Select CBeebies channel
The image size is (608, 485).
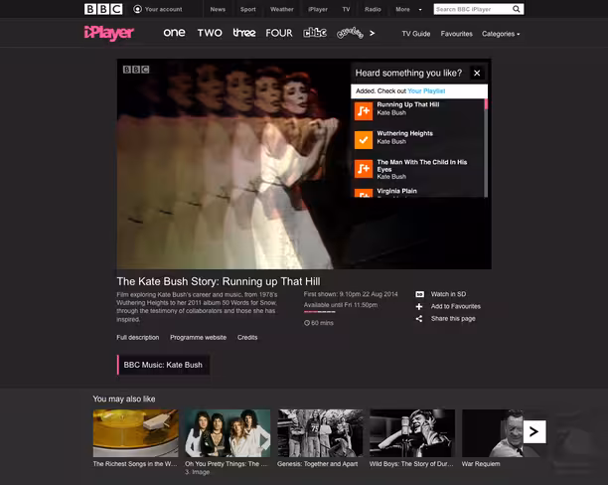(x=350, y=33)
